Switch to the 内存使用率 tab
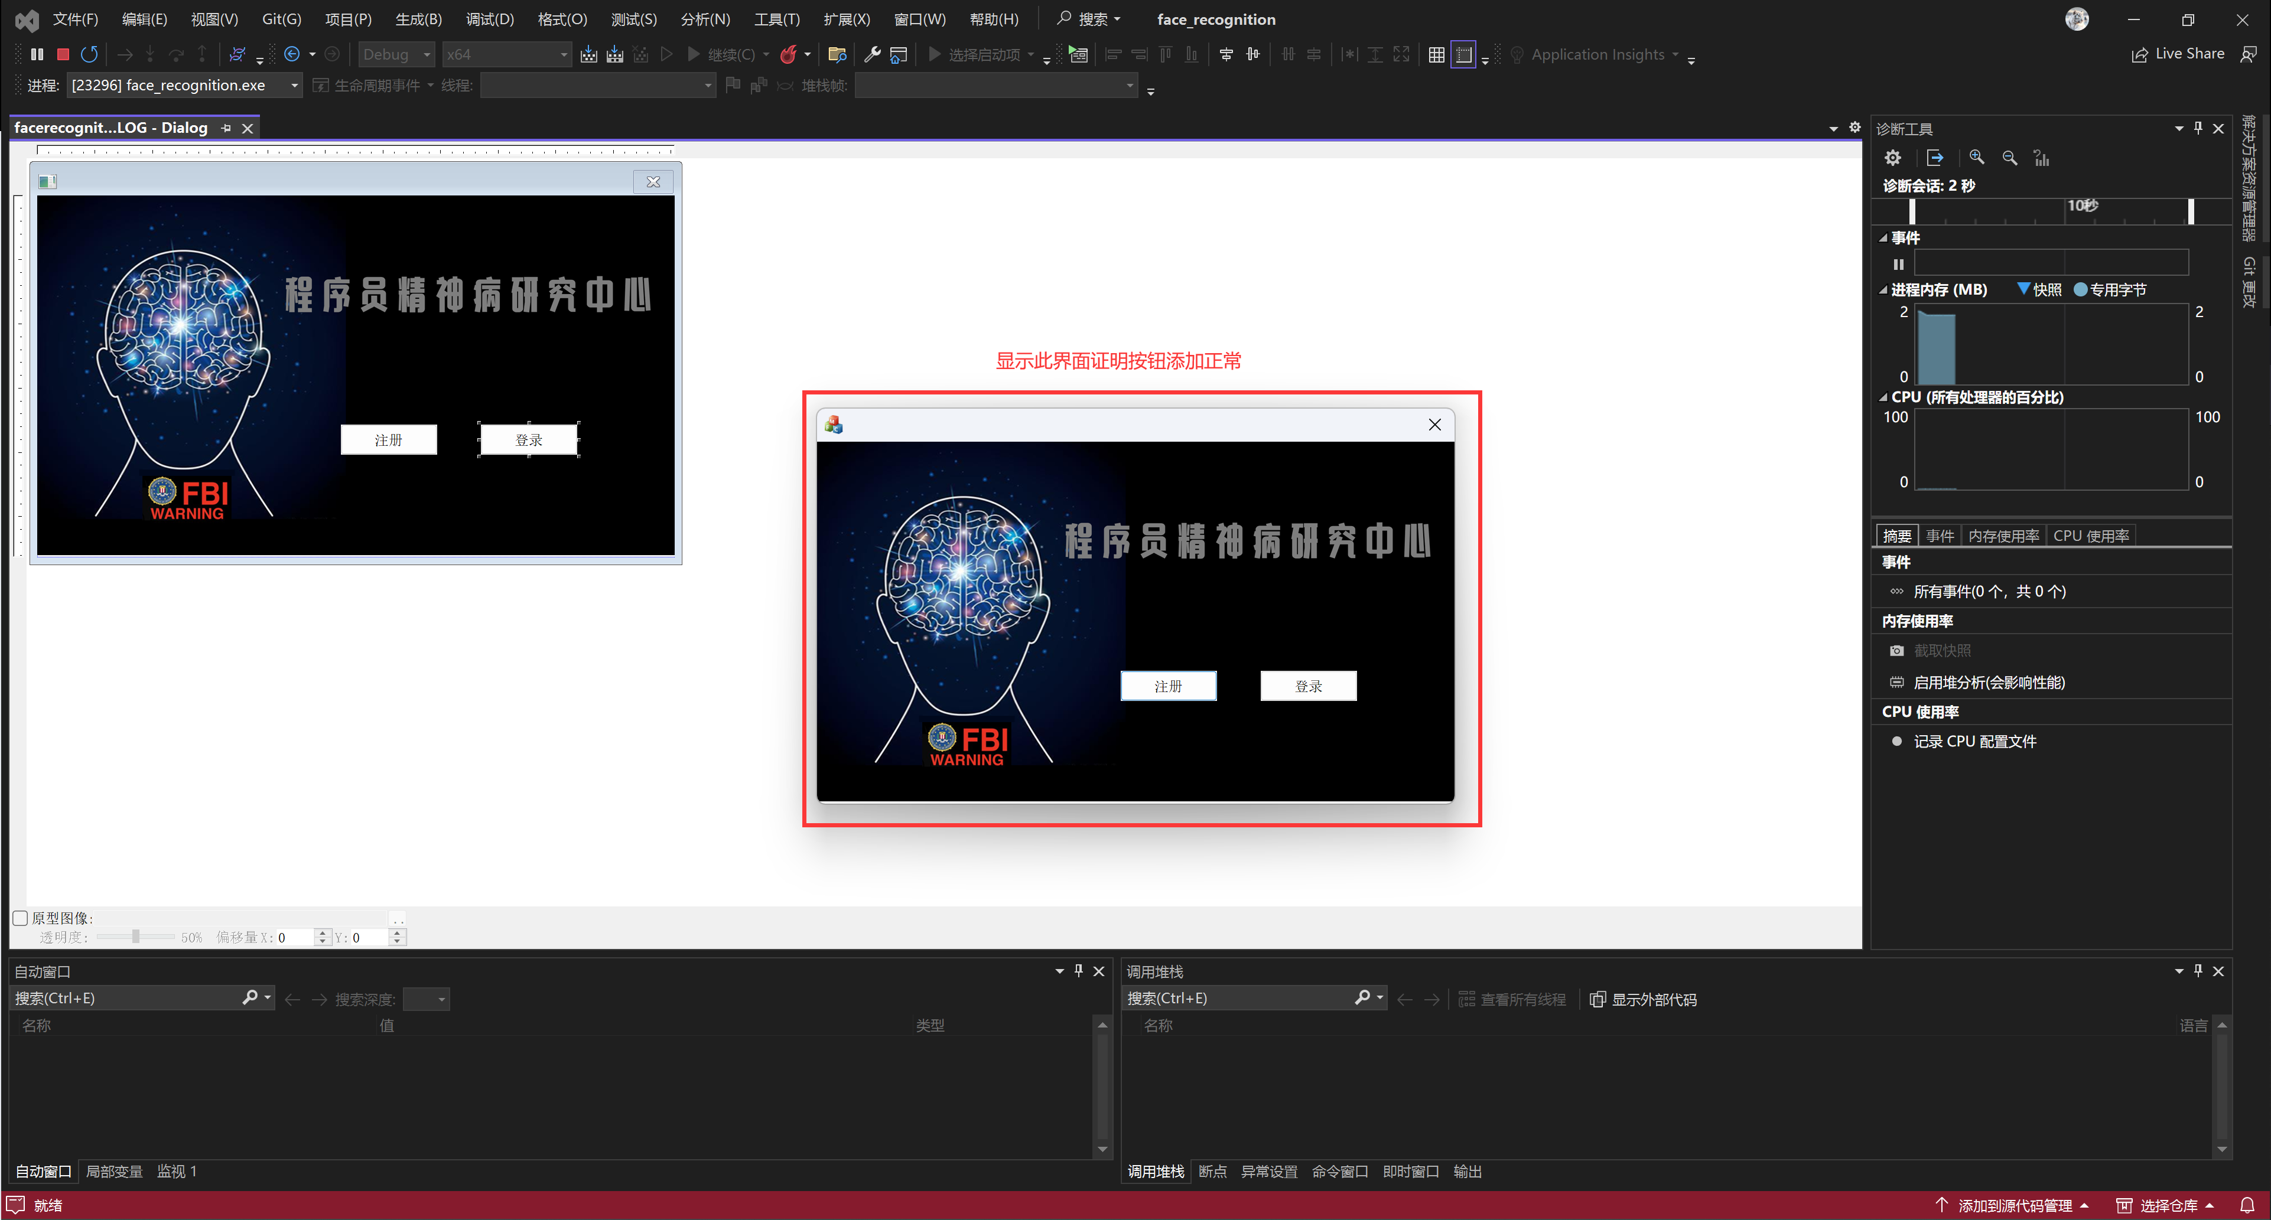Image resolution: width=2271 pixels, height=1220 pixels. click(2003, 536)
